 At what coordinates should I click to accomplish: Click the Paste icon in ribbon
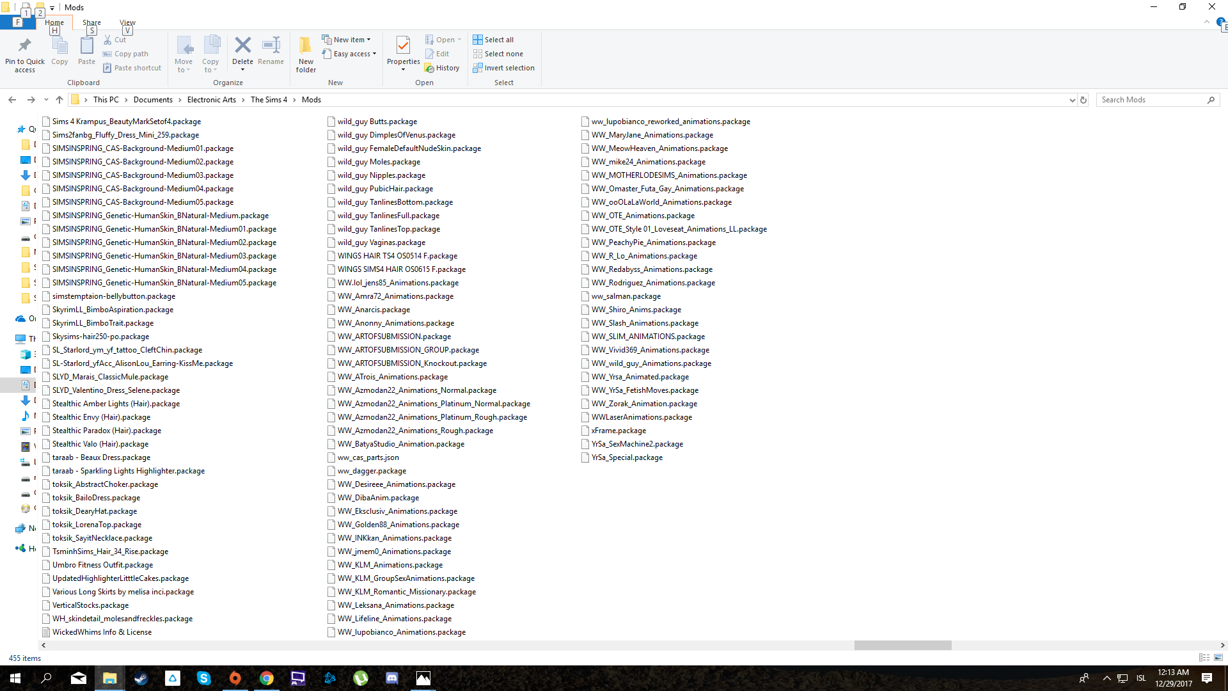click(86, 46)
